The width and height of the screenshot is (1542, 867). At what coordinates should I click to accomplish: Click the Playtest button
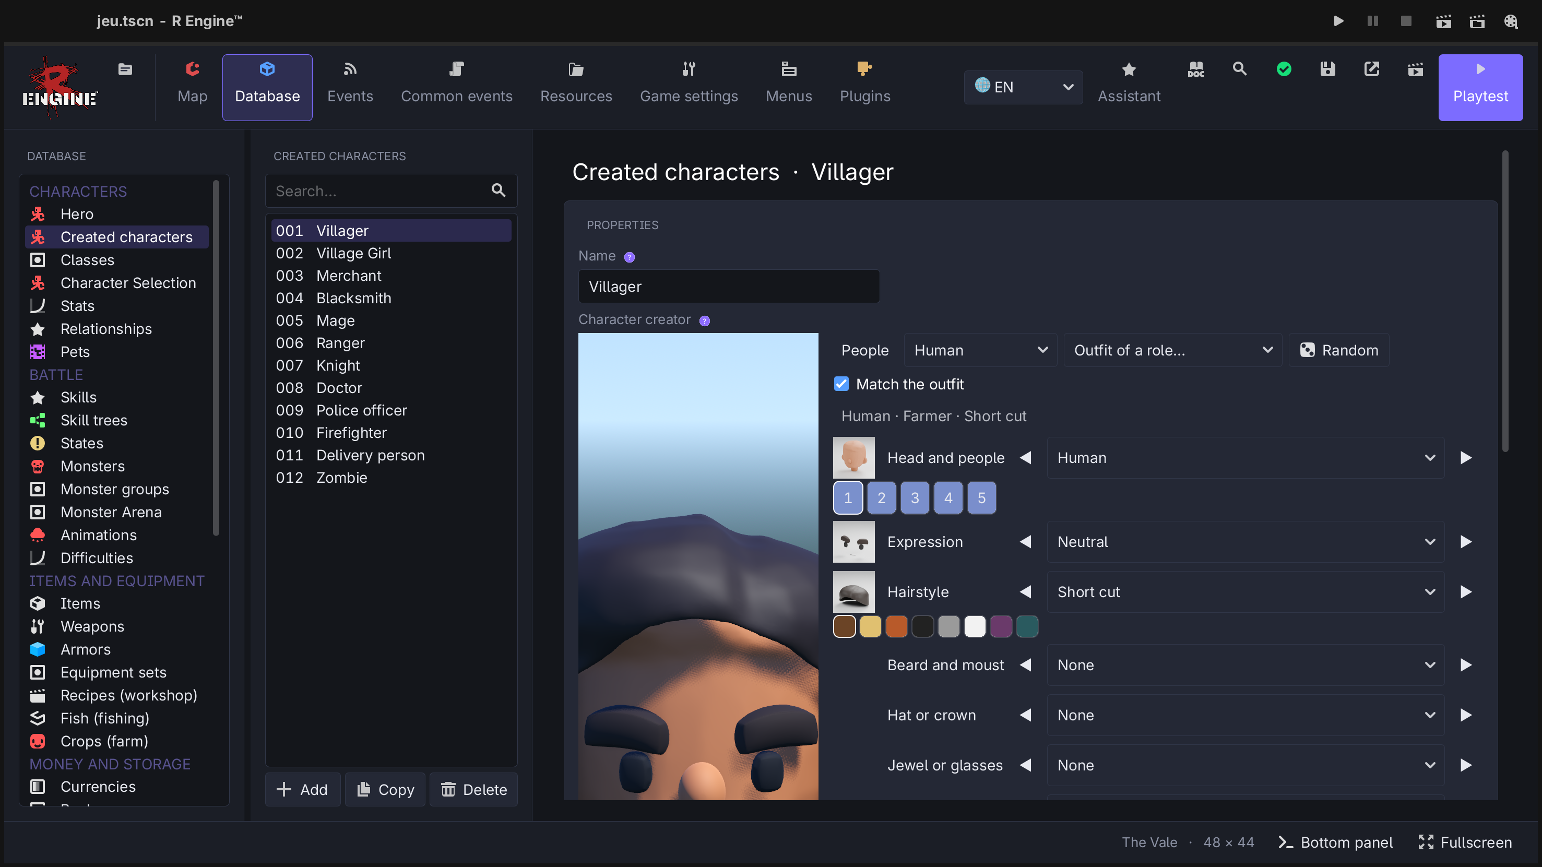[1480, 87]
